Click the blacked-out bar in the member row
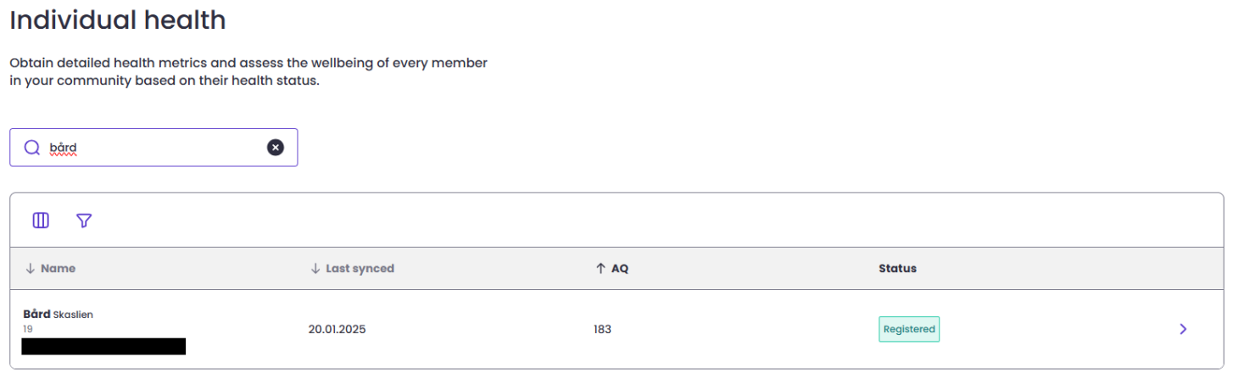 pos(103,346)
